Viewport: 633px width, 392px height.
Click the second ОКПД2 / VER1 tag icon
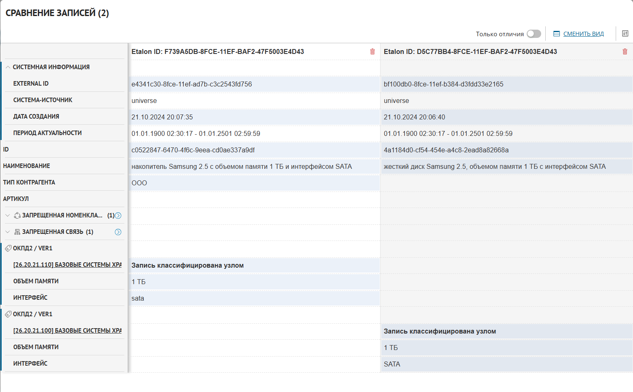pyautogui.click(x=8, y=314)
